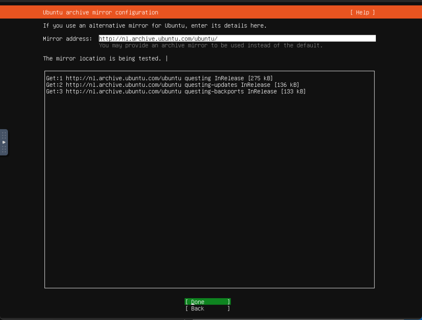Click the [275 kB] size in log
Viewport: 422px width, 320px height.
coord(260,78)
